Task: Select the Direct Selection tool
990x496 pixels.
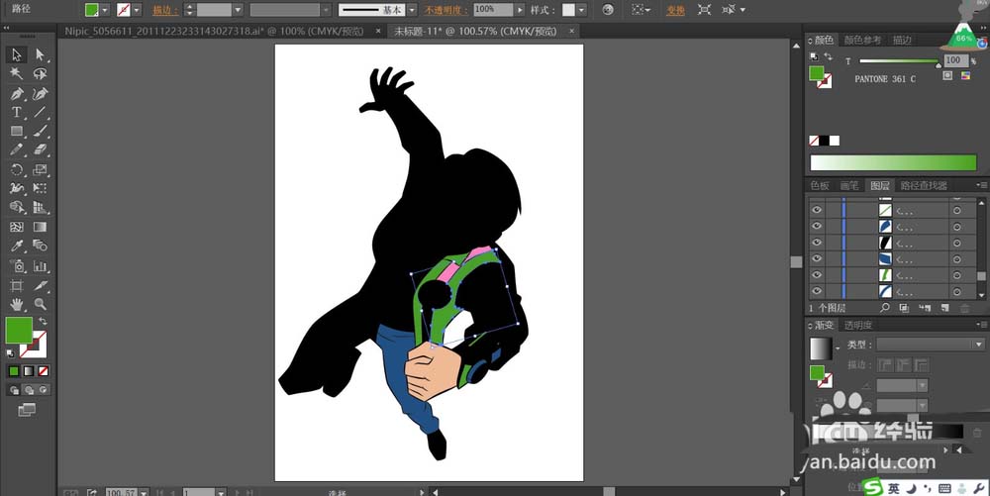Action: [41, 54]
